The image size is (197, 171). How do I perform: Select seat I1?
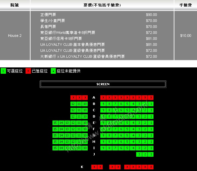[x=151, y=148]
